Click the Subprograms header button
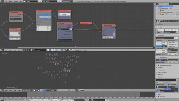The width and height of the screenshot is (179, 101). coord(78,50)
